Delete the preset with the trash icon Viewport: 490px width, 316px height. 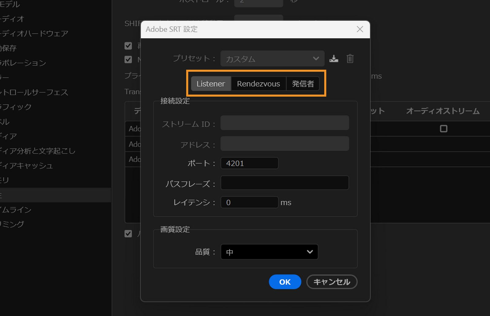[x=350, y=58]
